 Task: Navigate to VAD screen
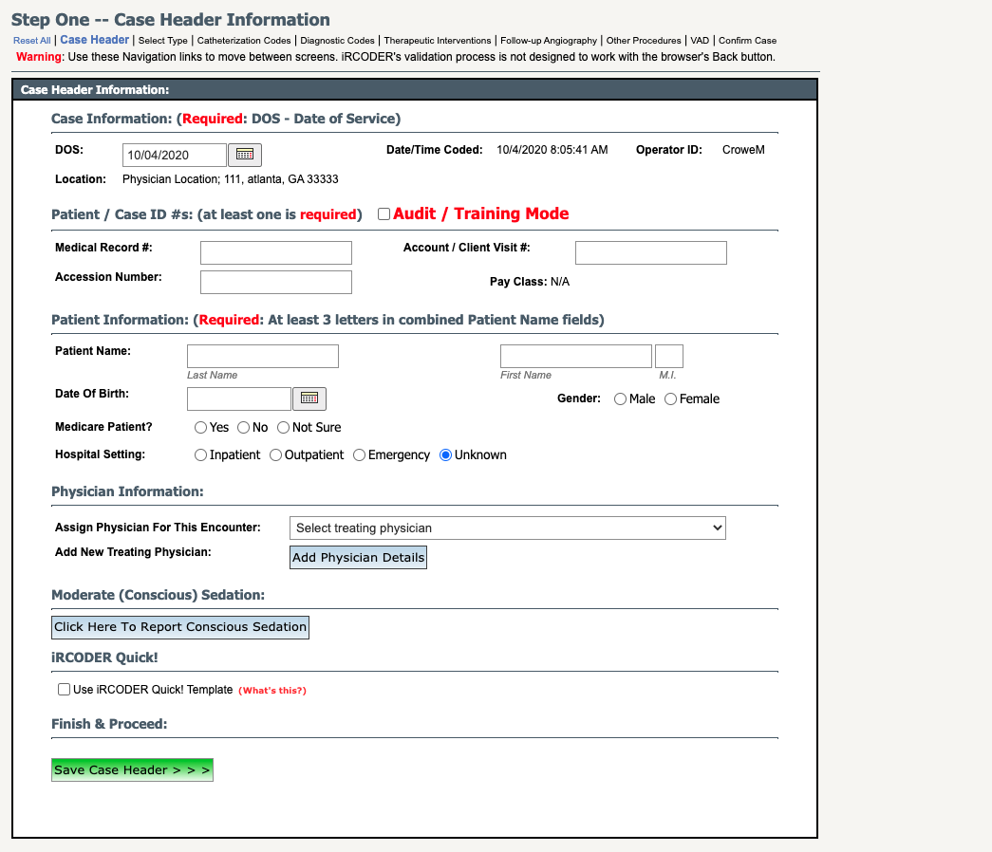click(x=700, y=41)
